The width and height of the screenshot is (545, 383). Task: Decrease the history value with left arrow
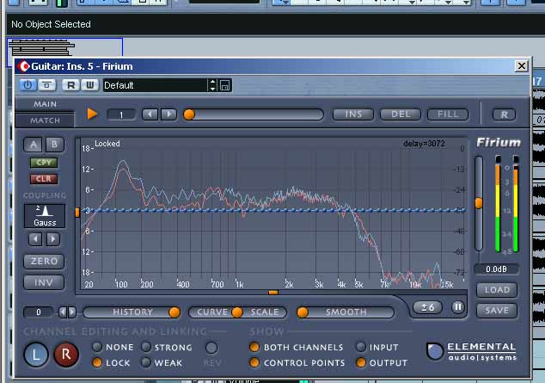(x=63, y=312)
